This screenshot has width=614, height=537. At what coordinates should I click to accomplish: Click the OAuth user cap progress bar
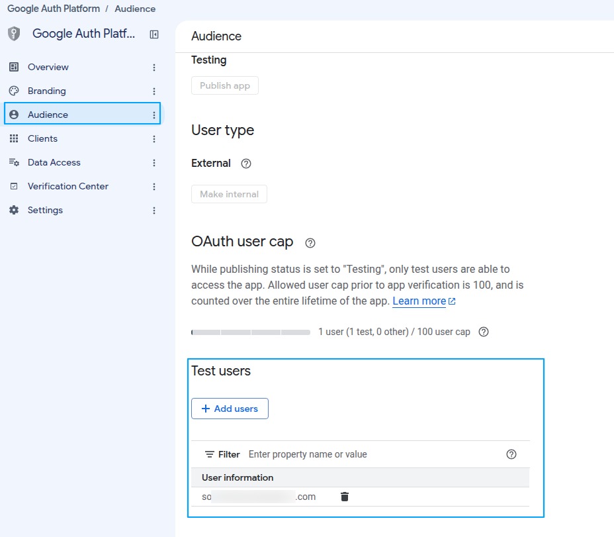251,332
